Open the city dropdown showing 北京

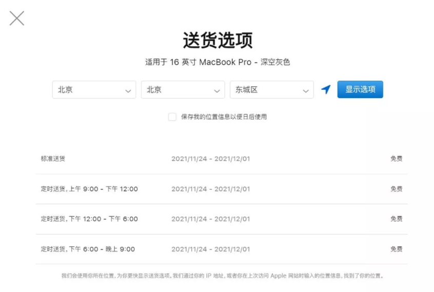tap(183, 90)
